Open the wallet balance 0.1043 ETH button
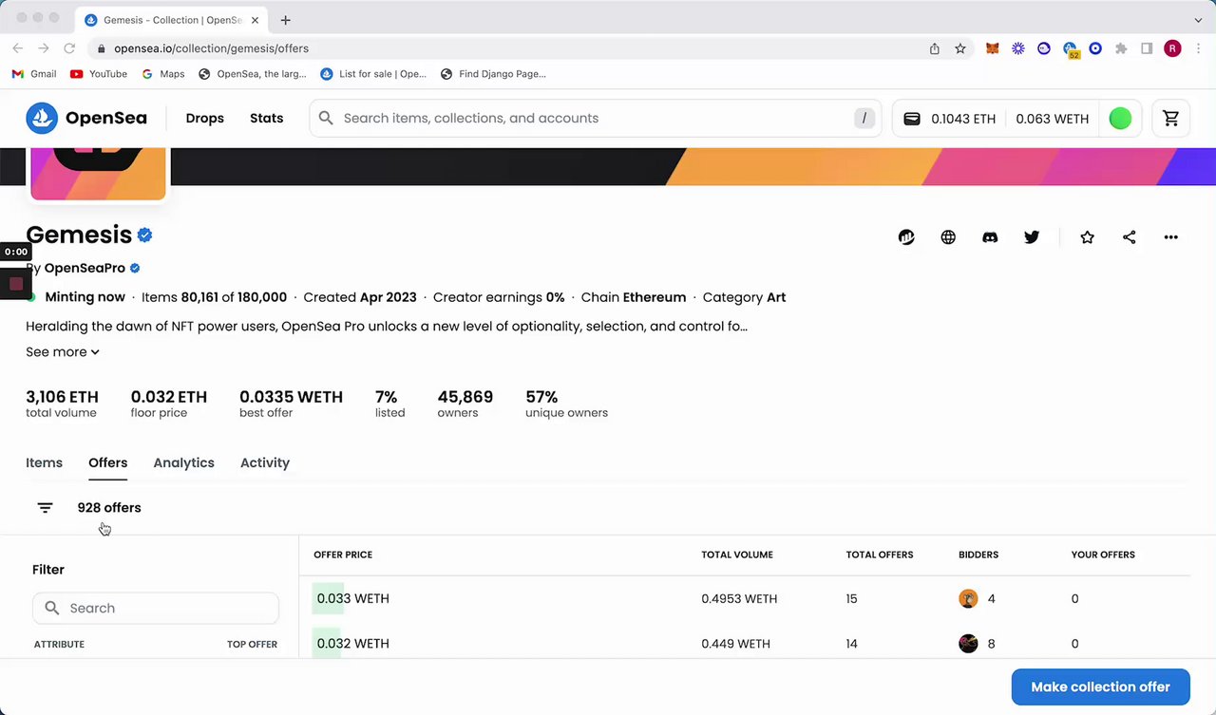The image size is (1216, 715). tap(949, 119)
